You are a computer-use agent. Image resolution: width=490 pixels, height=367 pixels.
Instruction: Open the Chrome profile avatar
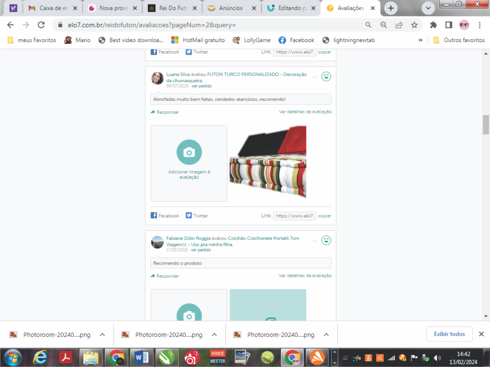[x=464, y=25]
